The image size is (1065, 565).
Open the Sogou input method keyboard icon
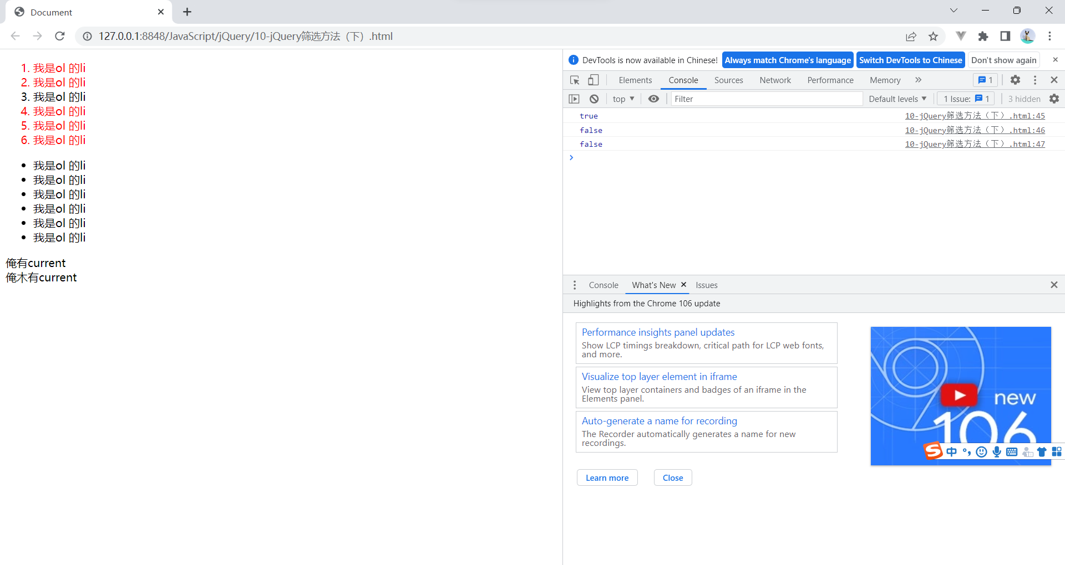(x=1012, y=451)
